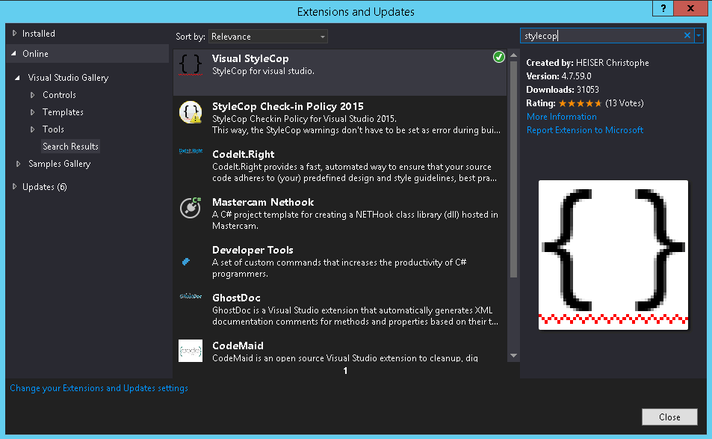Open Change your Extensions and Updates settings
712x439 pixels.
point(99,388)
